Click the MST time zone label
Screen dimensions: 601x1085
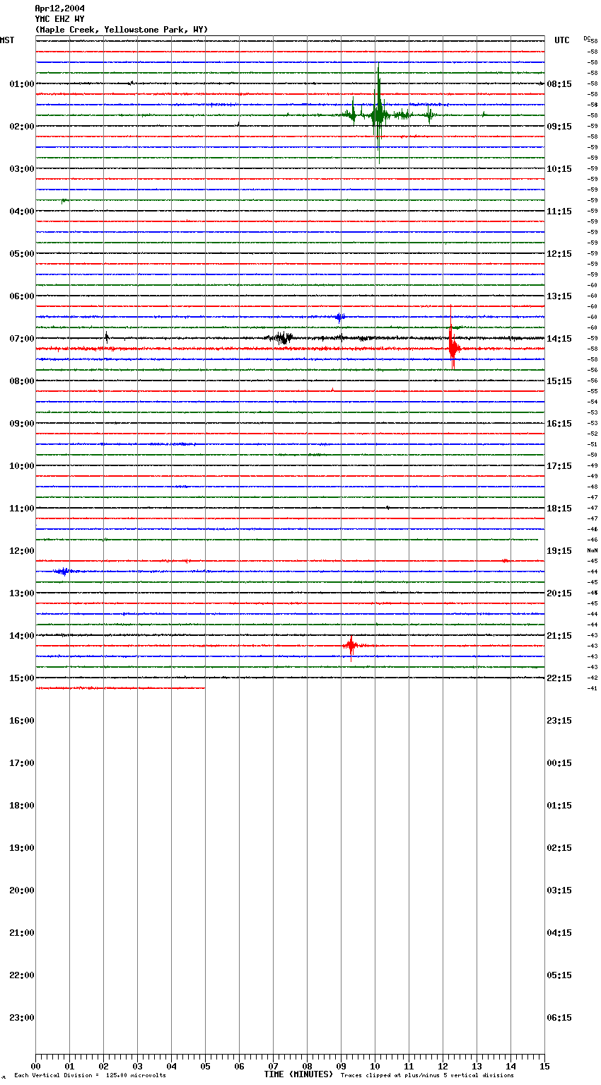(7, 40)
